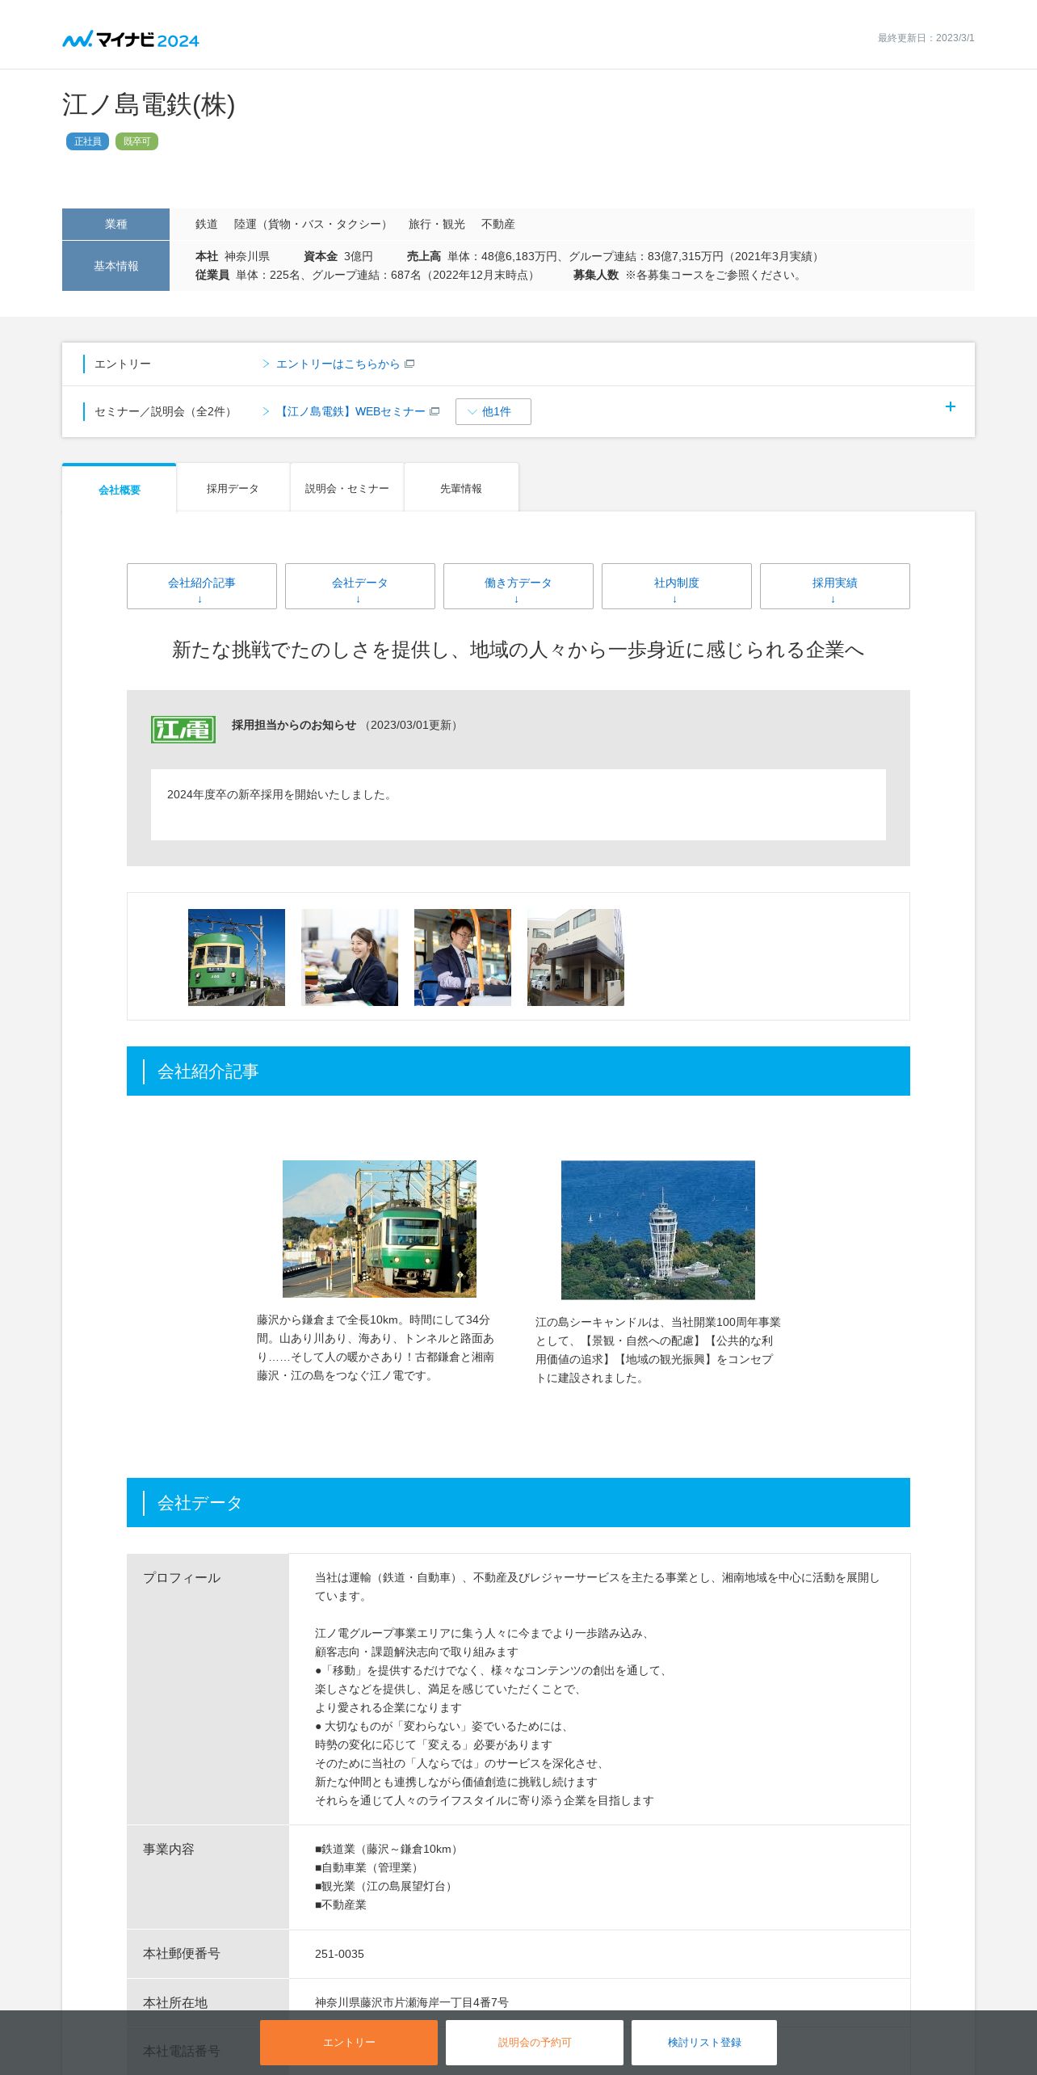Click the 不動産 industry text

pyautogui.click(x=498, y=224)
